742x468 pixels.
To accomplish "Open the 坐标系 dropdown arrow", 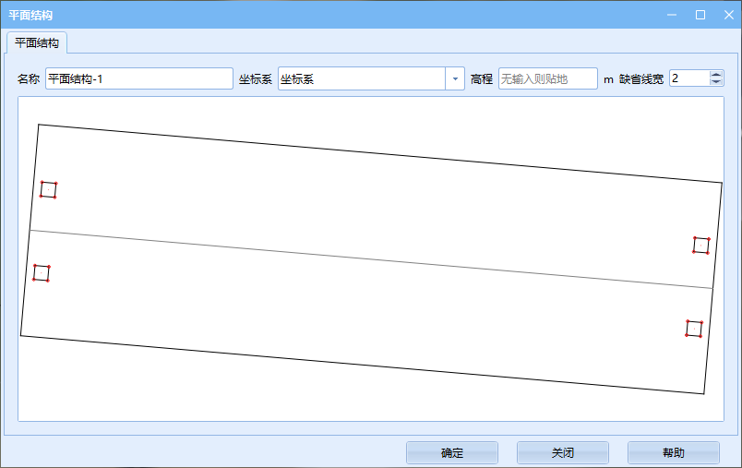I will [454, 78].
